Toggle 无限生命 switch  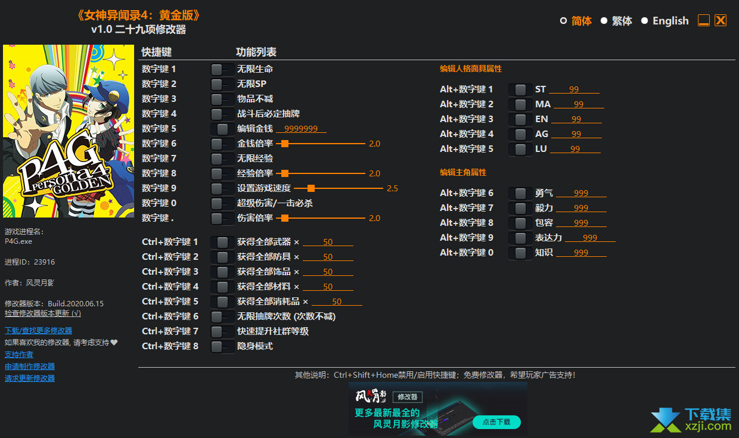pos(222,69)
